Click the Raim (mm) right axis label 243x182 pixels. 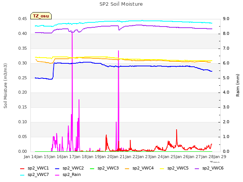coord(238,85)
